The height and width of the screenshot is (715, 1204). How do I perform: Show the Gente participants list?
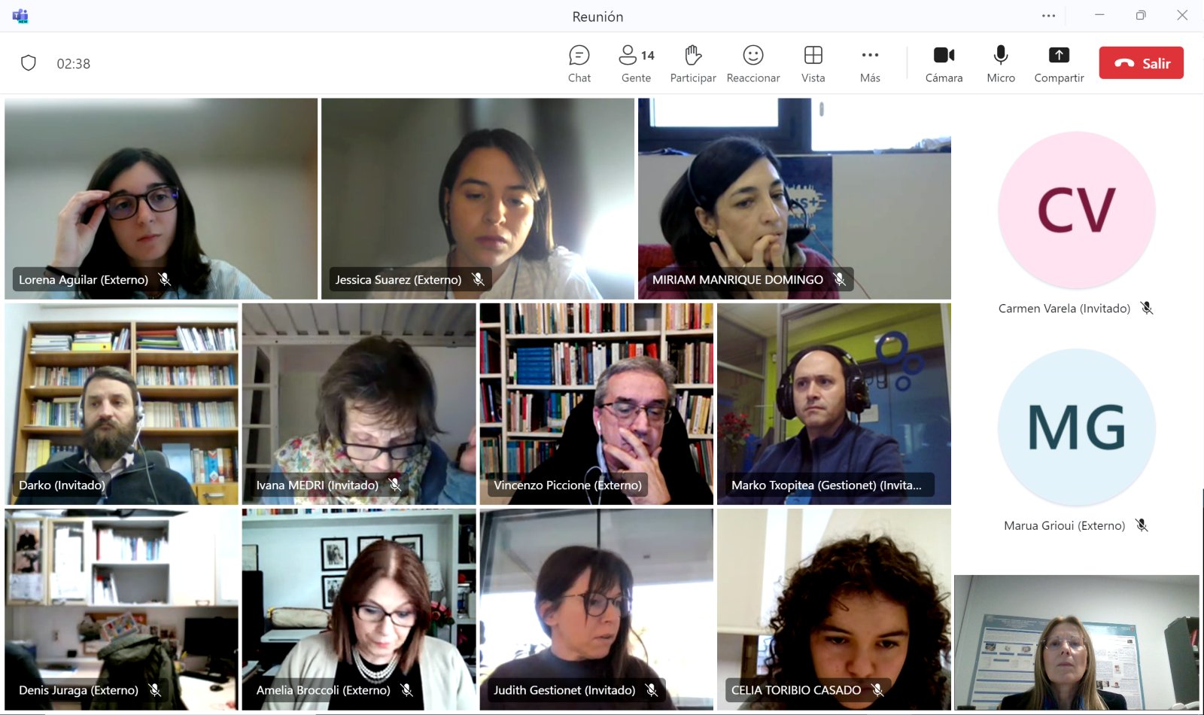click(637, 64)
